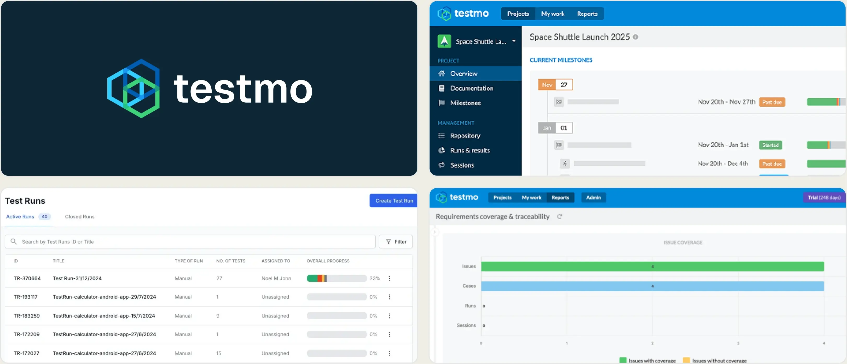
Task: Click milestone flag icon for Nov 20th - Nov 27th
Action: tap(559, 102)
